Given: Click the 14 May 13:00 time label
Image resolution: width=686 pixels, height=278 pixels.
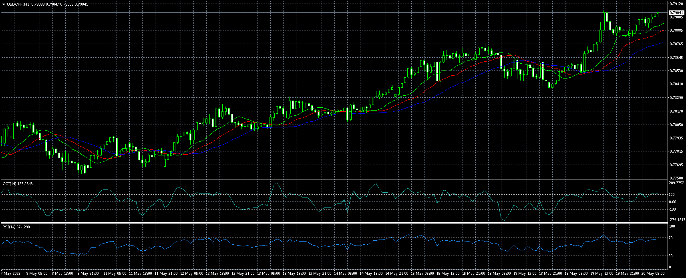Looking at the screenshot, I should [371, 274].
